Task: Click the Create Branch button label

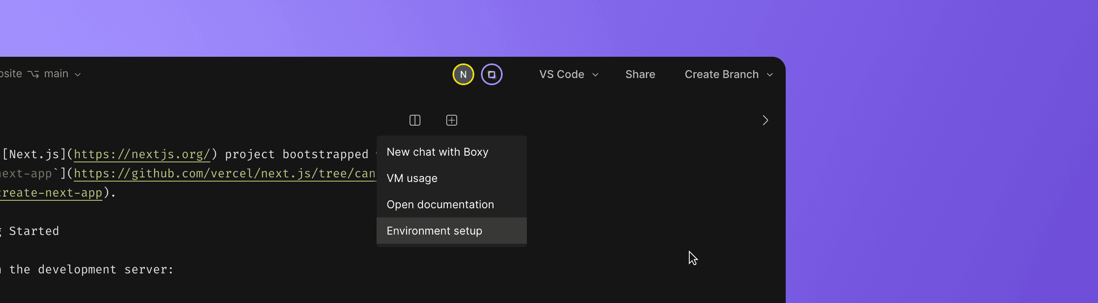Action: pyautogui.click(x=721, y=75)
